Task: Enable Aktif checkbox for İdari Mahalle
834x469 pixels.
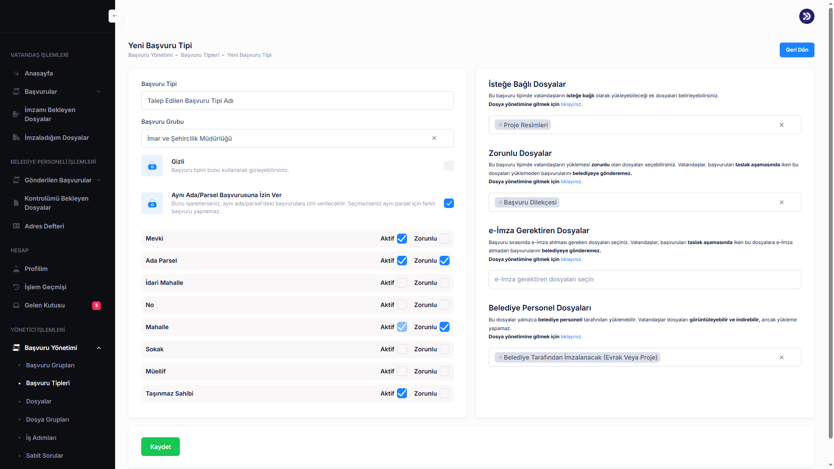Action: pyautogui.click(x=402, y=283)
